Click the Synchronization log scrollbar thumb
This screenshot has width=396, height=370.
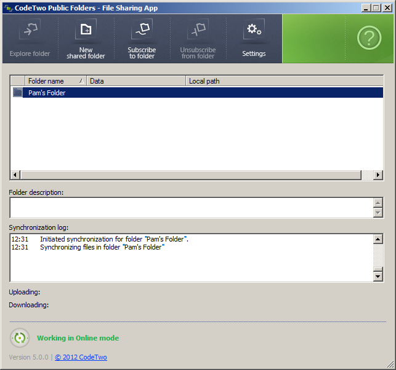pos(378,269)
